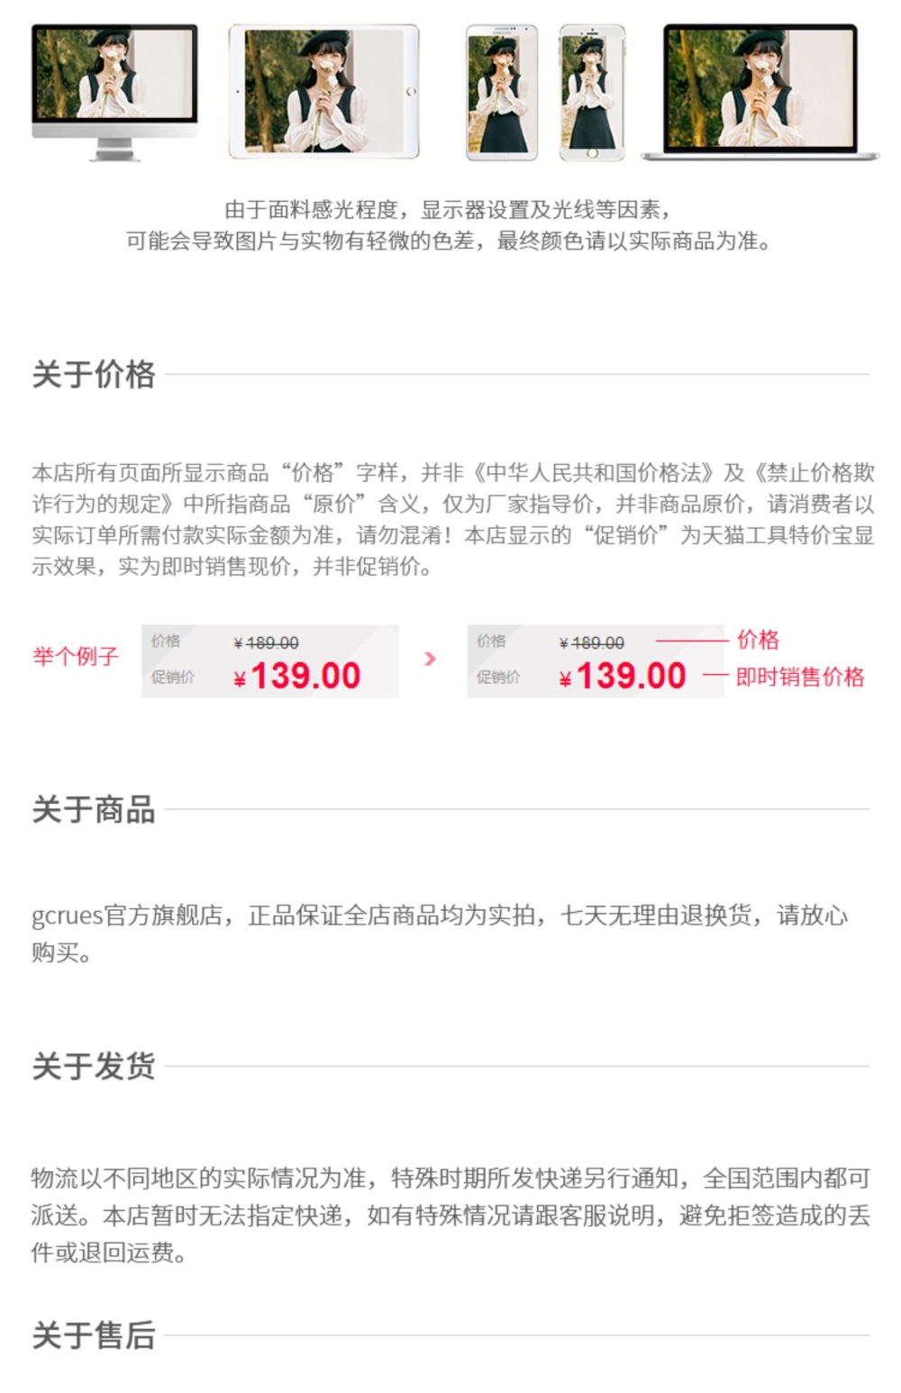This screenshot has height=1393, width=901.
Task: Click the color difference disclaimer text
Action: coord(449,225)
